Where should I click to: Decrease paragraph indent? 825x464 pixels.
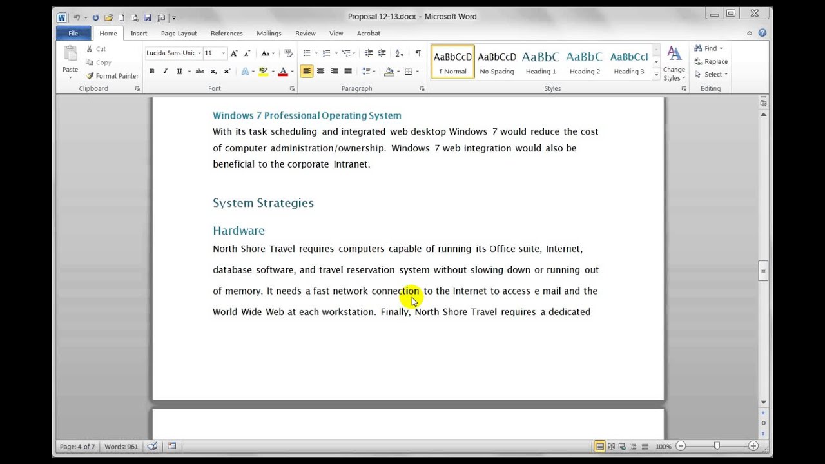[369, 53]
